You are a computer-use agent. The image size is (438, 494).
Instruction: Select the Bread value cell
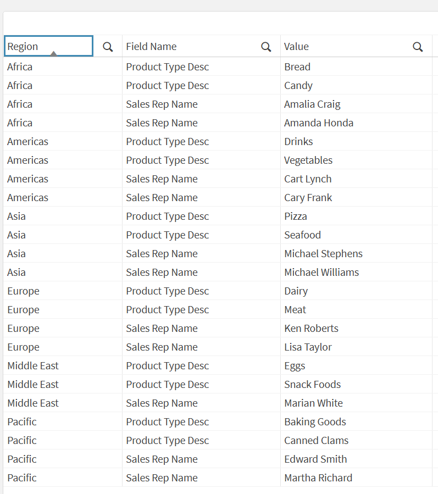coord(297,67)
